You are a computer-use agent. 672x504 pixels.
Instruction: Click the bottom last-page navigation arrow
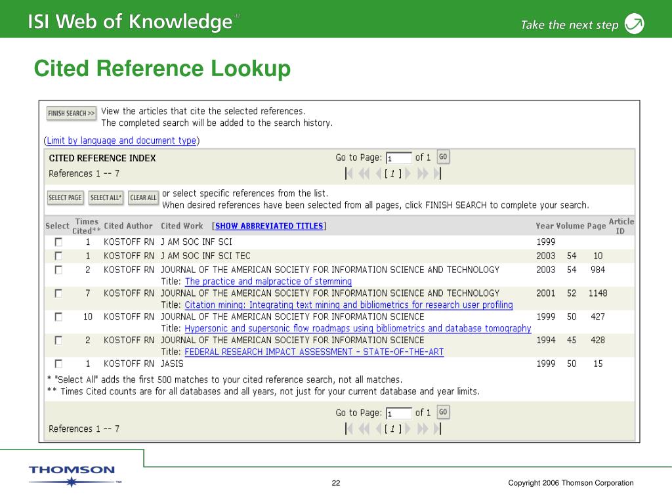(437, 429)
